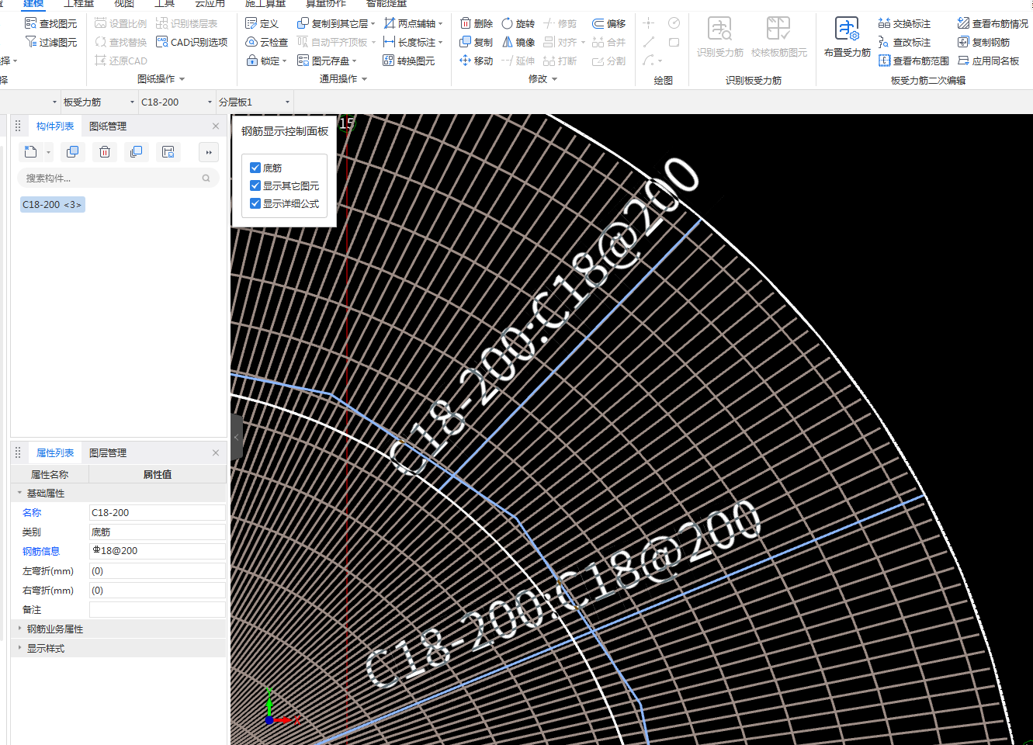Collapse the 基础属性 section
This screenshot has width=1033, height=745.
point(20,493)
